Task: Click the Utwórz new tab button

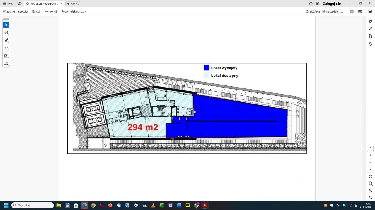Action: click(73, 3)
